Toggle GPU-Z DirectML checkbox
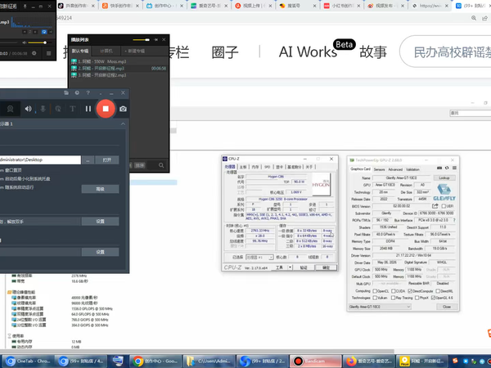Image resolution: width=491 pixels, height=368 pixels. tap(438, 291)
